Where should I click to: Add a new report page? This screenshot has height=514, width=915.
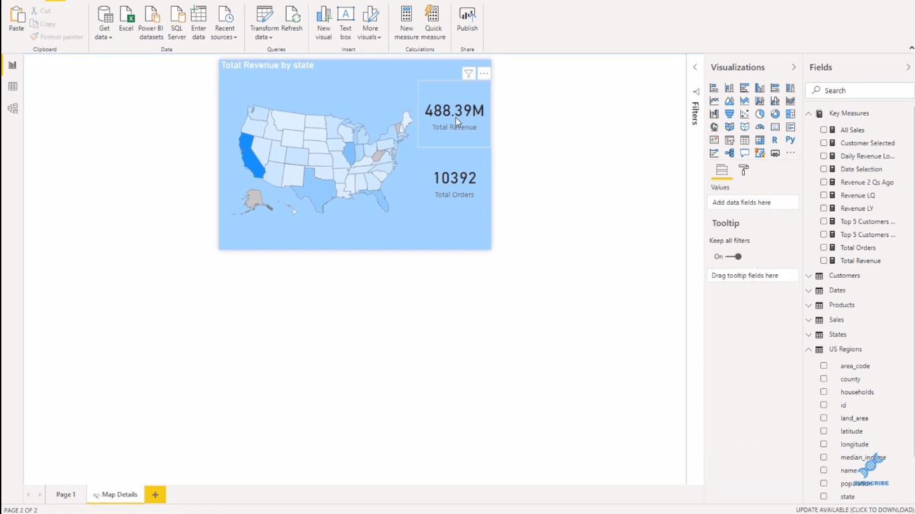[155, 495]
